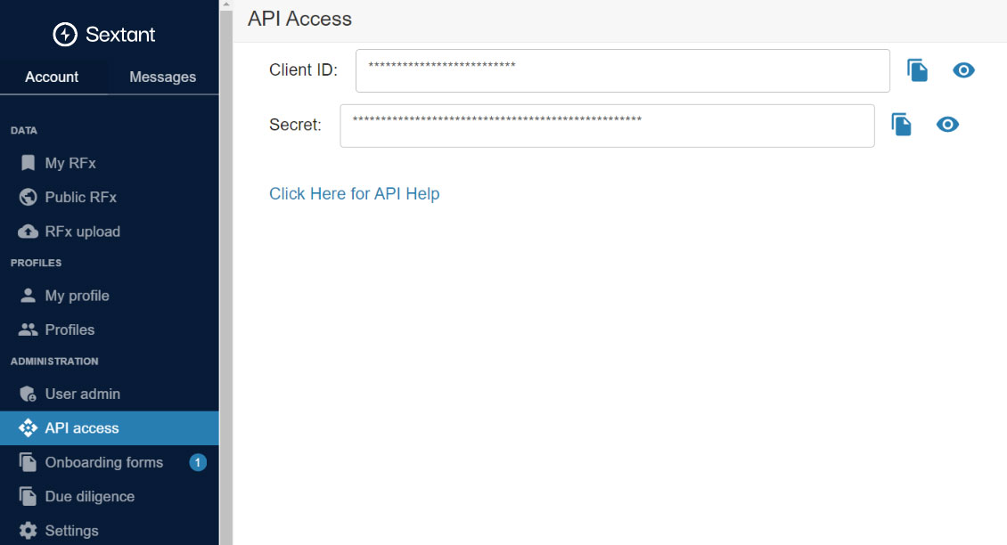Switch to the Messages tab
Viewport: 1007px width, 545px height.
tap(162, 77)
